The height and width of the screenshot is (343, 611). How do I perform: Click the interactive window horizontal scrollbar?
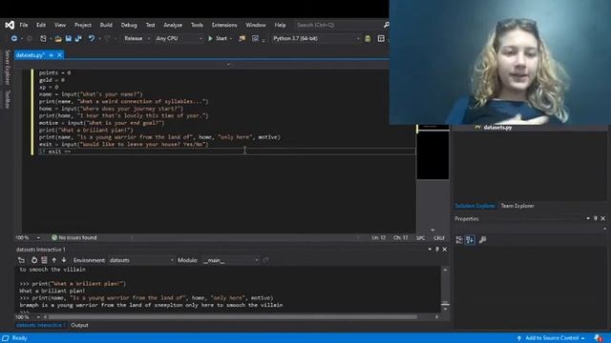tap(232, 317)
